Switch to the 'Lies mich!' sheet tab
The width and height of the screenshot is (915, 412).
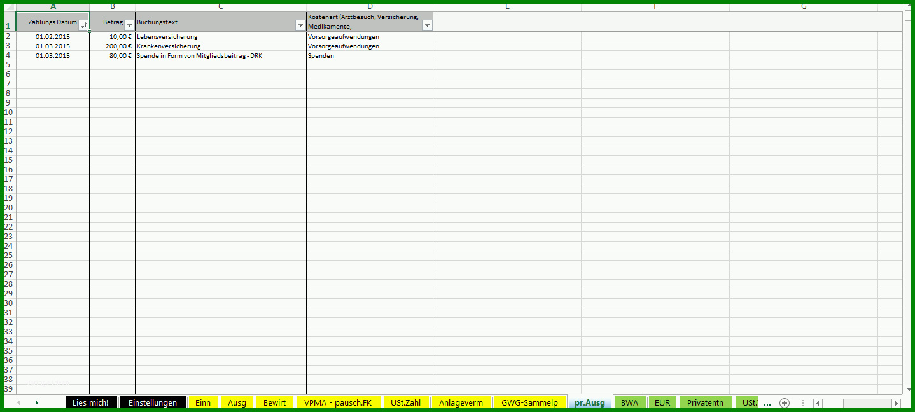[90, 402]
